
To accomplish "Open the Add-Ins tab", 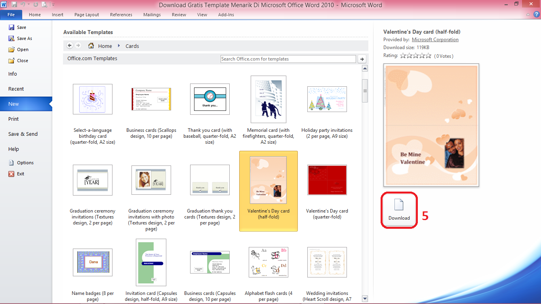I will (226, 15).
